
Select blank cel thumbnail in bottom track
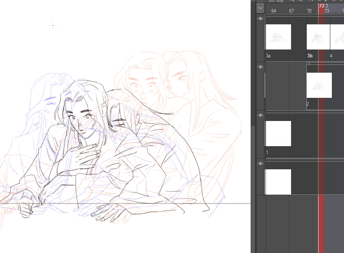click(278, 182)
